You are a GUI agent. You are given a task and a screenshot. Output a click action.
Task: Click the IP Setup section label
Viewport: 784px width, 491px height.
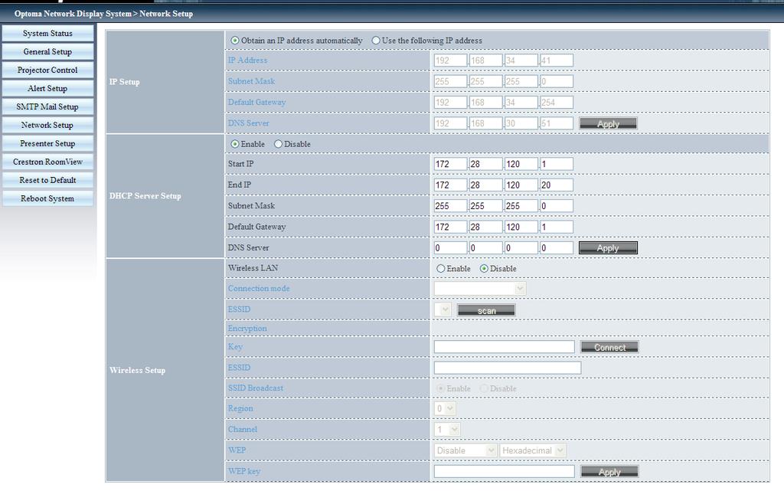(124, 82)
